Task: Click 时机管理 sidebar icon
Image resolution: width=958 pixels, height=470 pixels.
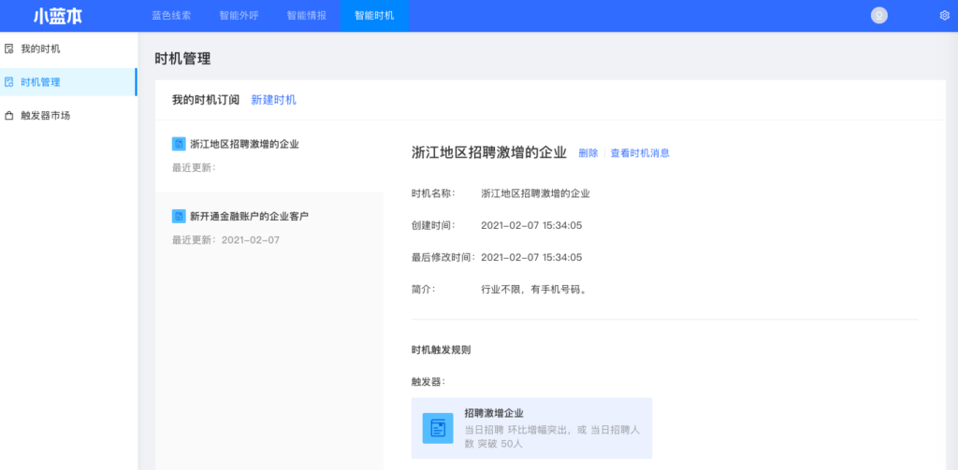Action: click(9, 82)
